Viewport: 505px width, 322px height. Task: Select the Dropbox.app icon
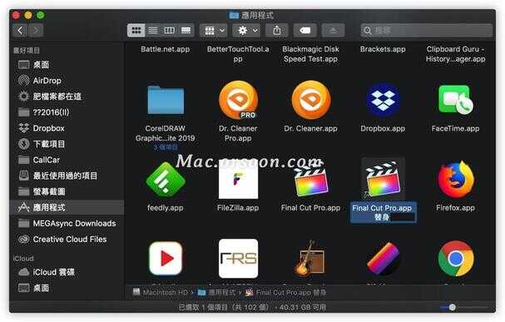tap(383, 100)
